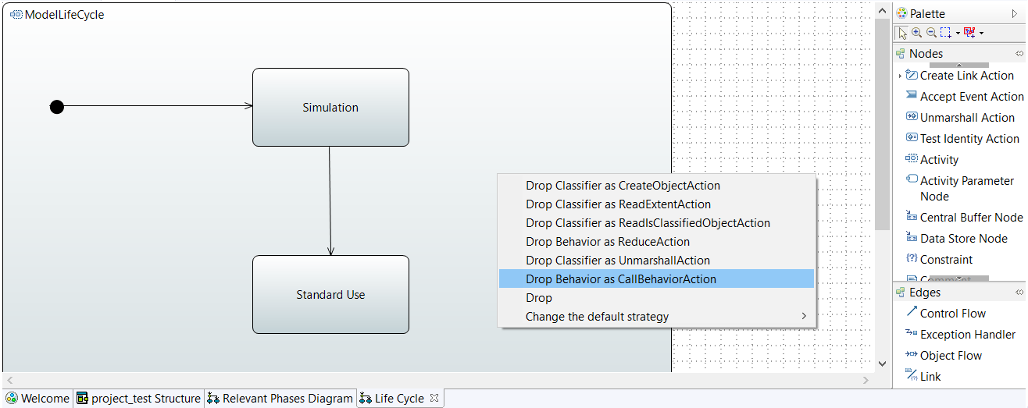Screen dimensions: 1028x408
Task: Click the Welcome tab globe icon
Action: point(12,399)
